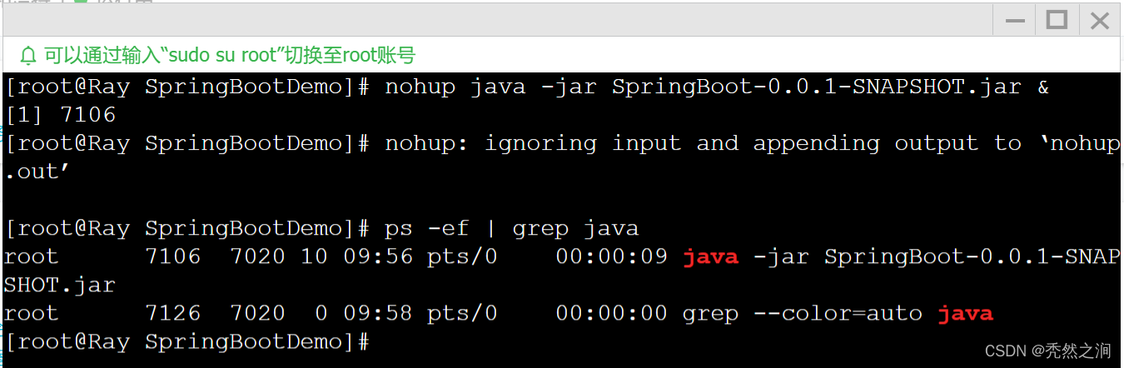Screen dimensions: 1124x368
Task: Click the '[1] 7106' job line
Action: 60,115
